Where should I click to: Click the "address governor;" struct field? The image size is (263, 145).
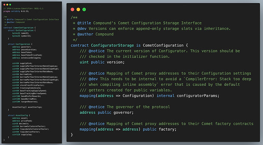tap(22, 47)
